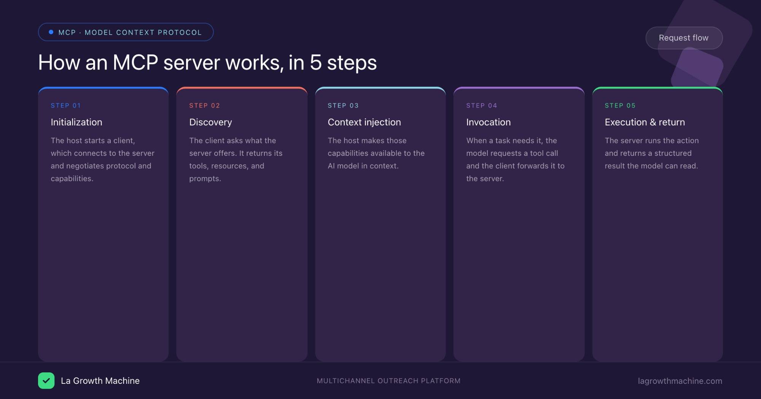Select the Initialization card title
This screenshot has width=761, height=399.
[76, 122]
